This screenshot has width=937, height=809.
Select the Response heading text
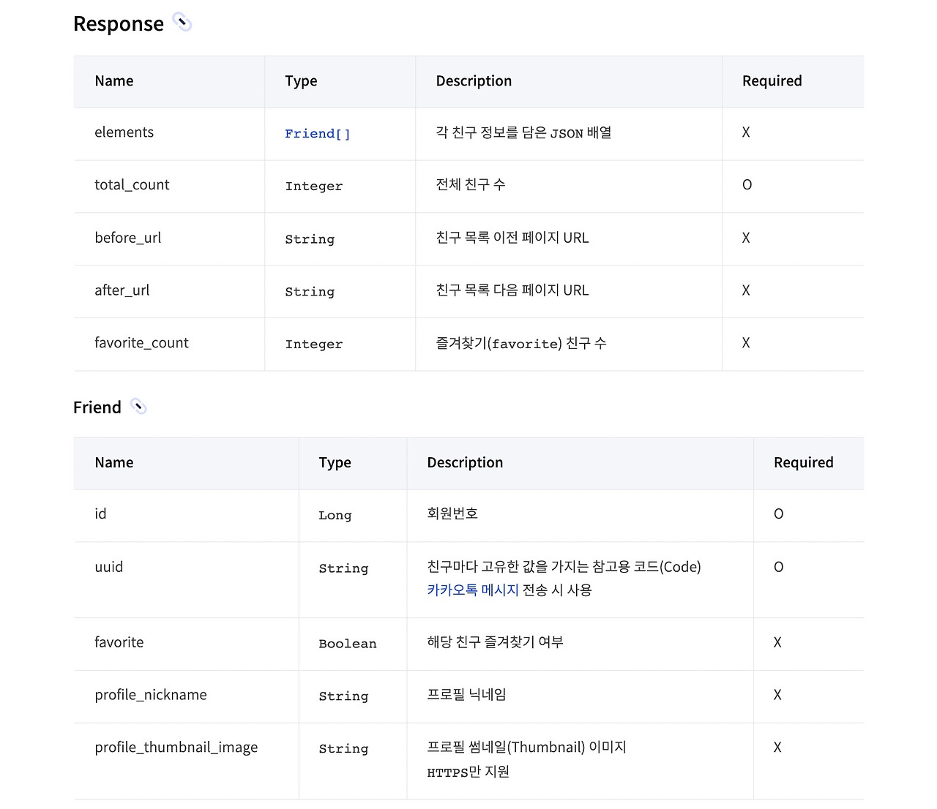[118, 23]
